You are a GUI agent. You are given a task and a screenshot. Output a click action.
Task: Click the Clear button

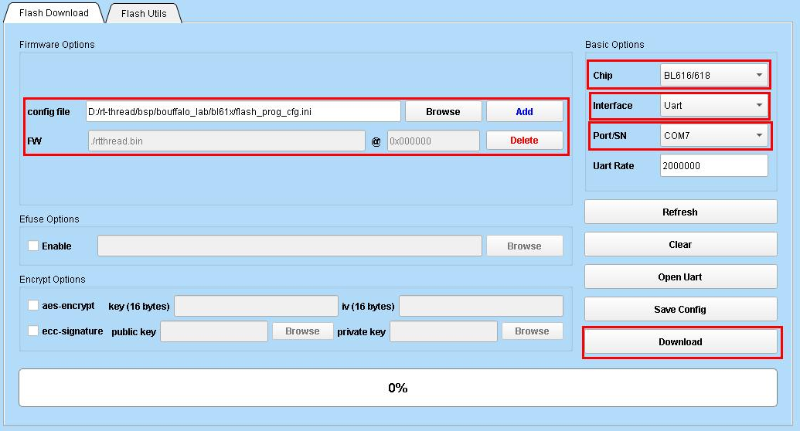click(x=680, y=244)
